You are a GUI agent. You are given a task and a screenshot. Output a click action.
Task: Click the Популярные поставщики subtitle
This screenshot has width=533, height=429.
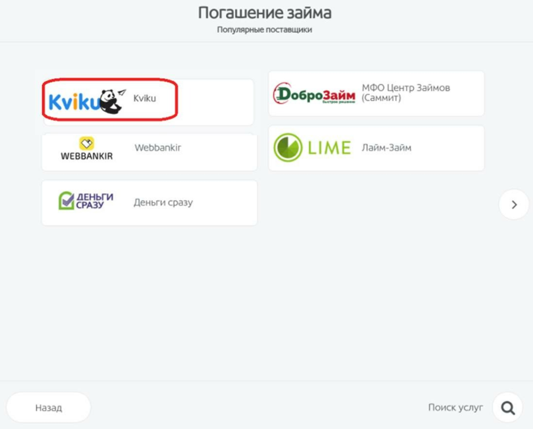click(x=264, y=30)
